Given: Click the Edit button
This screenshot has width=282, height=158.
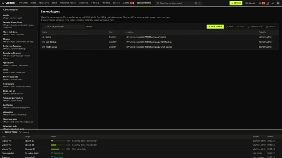Looking at the screenshot, I should tap(230, 27).
